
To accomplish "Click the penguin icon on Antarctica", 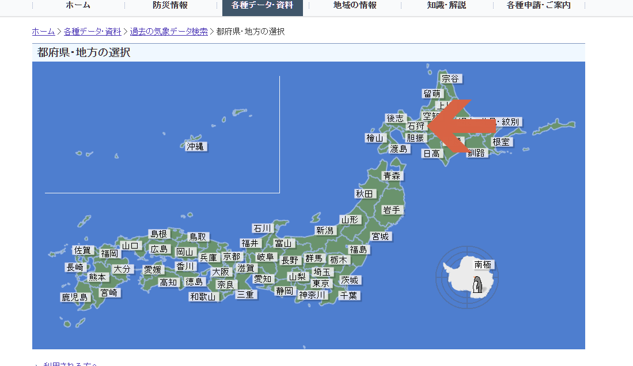I will 477,285.
